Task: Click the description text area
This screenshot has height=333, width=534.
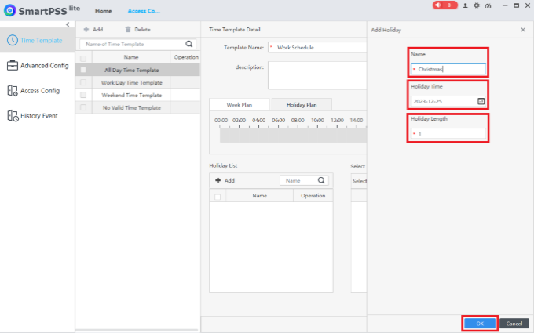Action: pyautogui.click(x=317, y=75)
